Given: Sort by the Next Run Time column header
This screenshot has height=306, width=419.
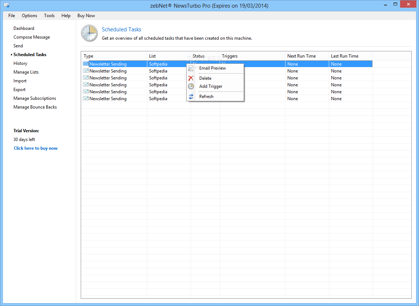Looking at the screenshot, I should pos(307,56).
